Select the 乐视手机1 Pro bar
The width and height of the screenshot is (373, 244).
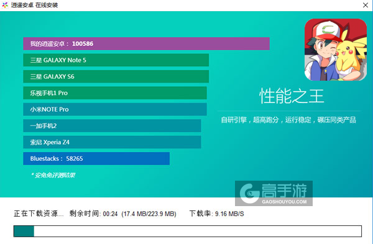(x=115, y=93)
